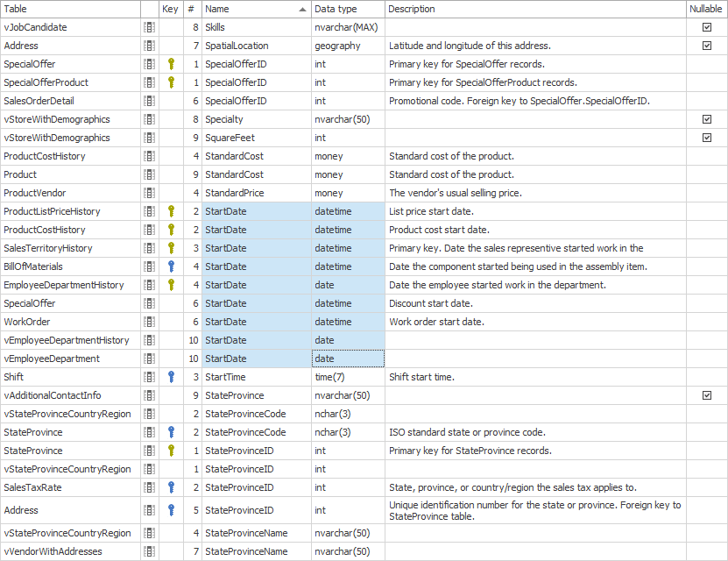Image resolution: width=728 pixels, height=561 pixels.
Task: Click the table icon next to WorkOrder
Action: click(149, 322)
